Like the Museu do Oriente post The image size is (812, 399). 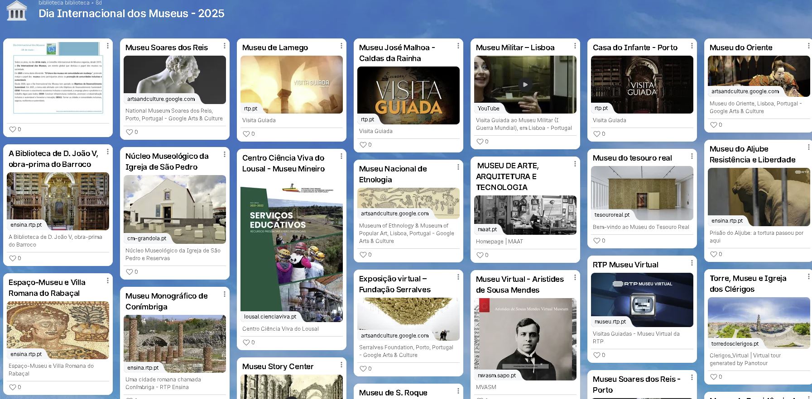click(714, 125)
